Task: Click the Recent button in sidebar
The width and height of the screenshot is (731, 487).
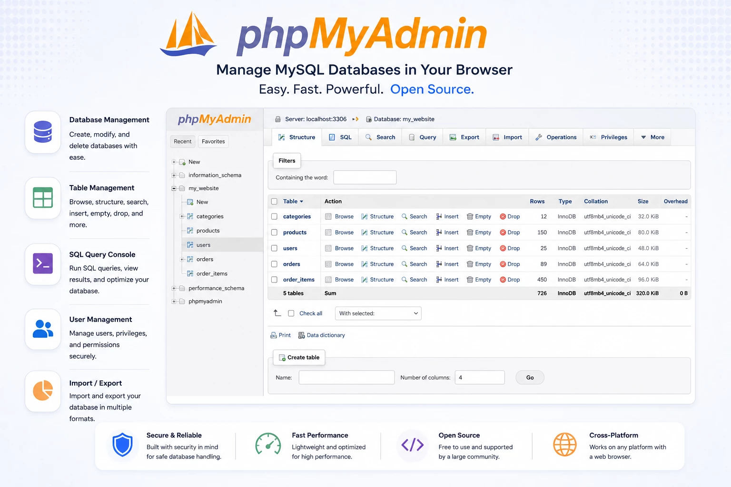Action: (x=183, y=142)
